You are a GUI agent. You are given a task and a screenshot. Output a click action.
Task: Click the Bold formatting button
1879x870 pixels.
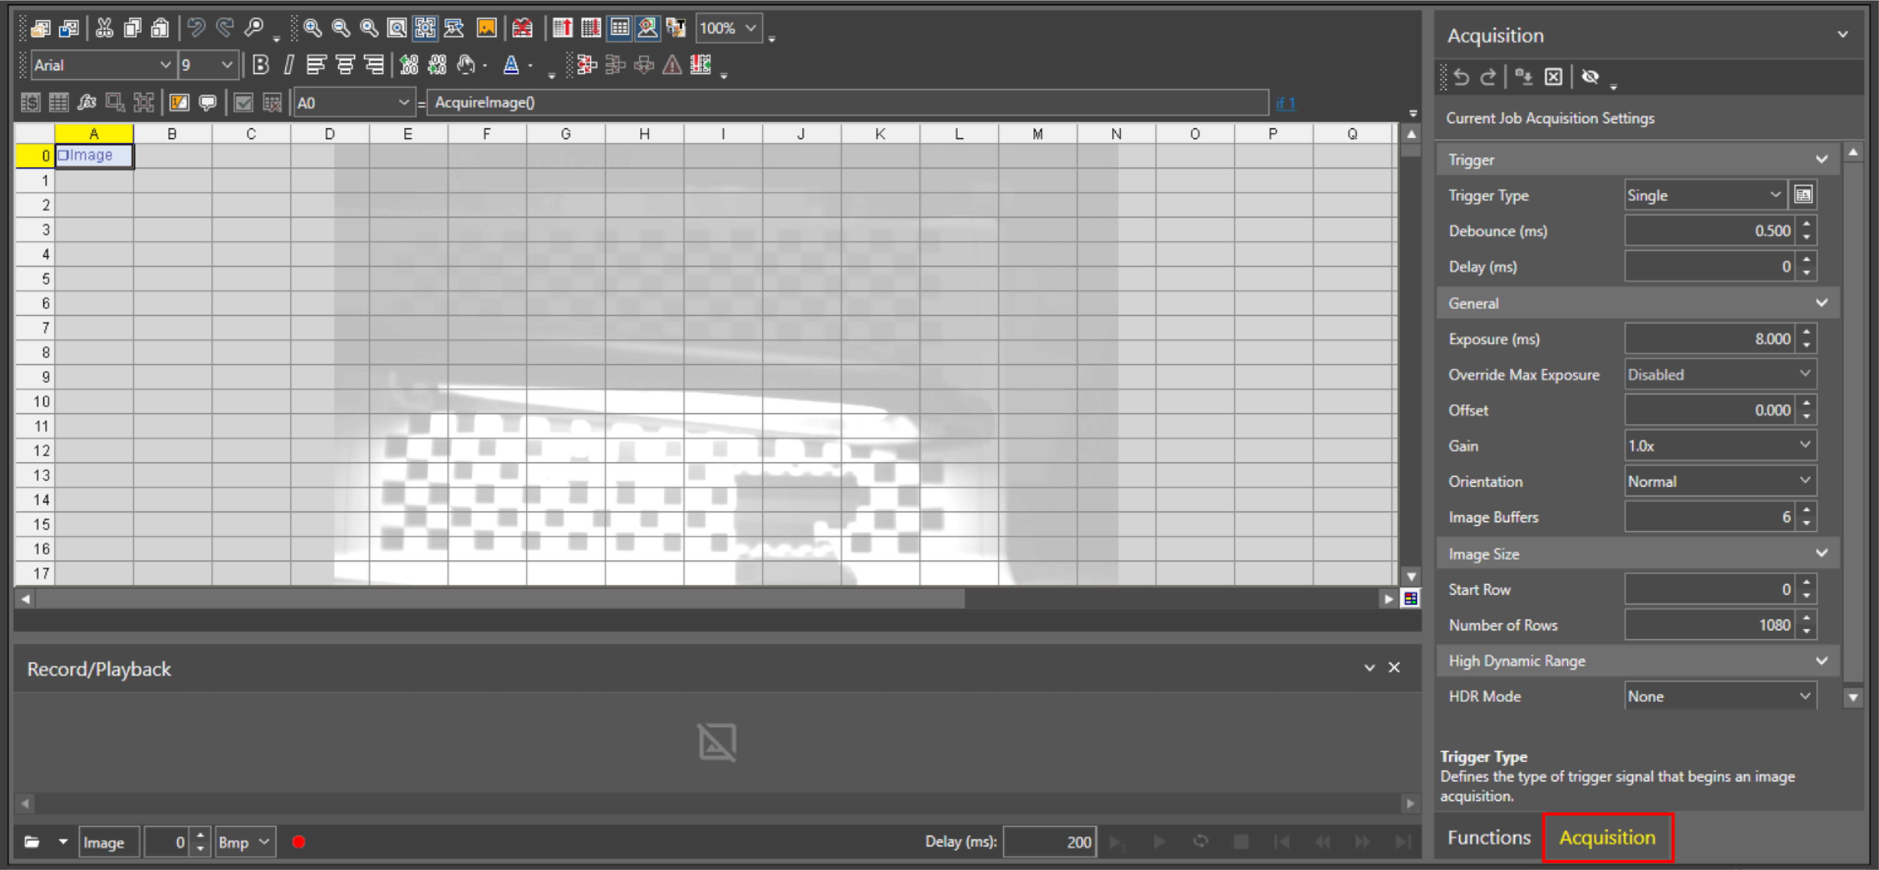point(260,65)
